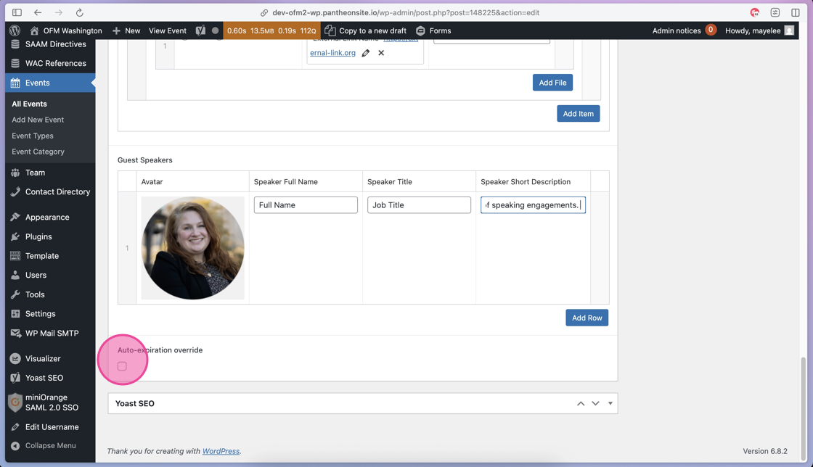
Task: Open the New content menu
Action: [126, 30]
